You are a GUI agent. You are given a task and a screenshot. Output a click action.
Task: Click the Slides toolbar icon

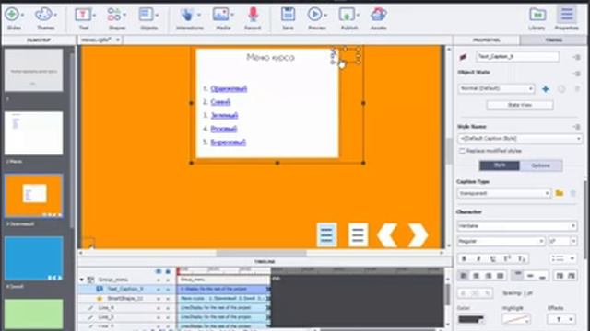tap(12, 15)
